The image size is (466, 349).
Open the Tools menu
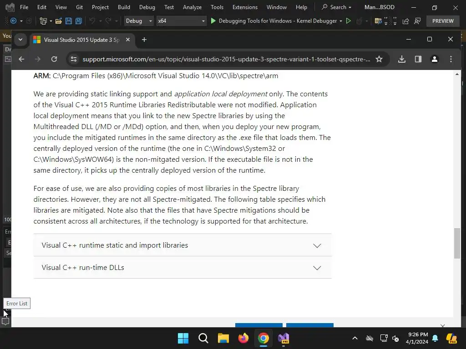(217, 7)
